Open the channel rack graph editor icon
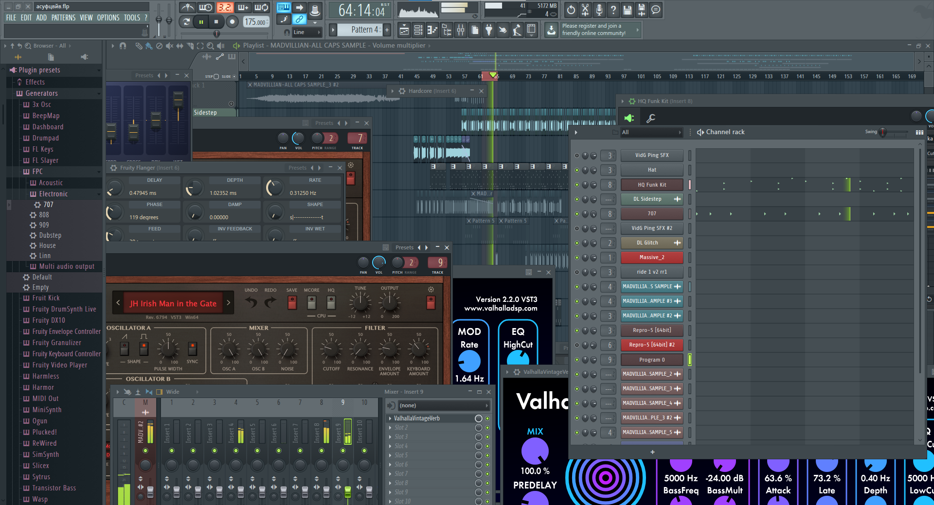The width and height of the screenshot is (934, 505). (x=919, y=132)
